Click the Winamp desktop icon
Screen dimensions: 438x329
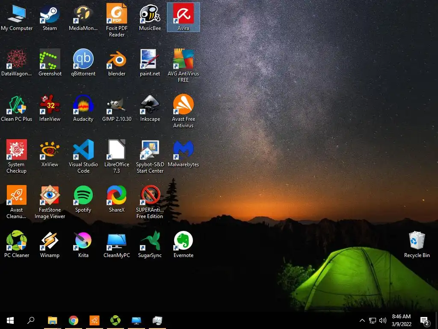(50, 244)
